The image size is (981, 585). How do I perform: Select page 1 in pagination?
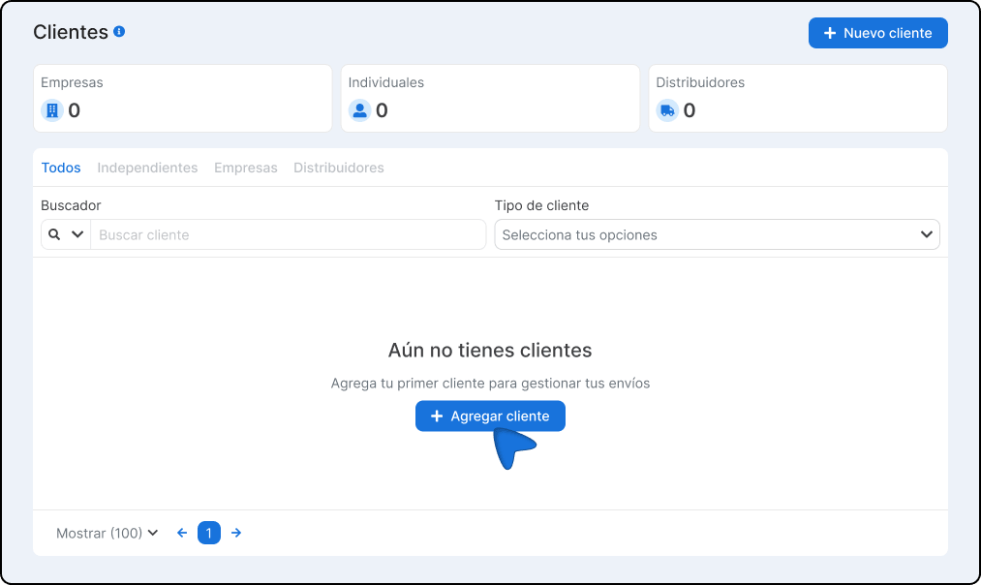pos(209,533)
